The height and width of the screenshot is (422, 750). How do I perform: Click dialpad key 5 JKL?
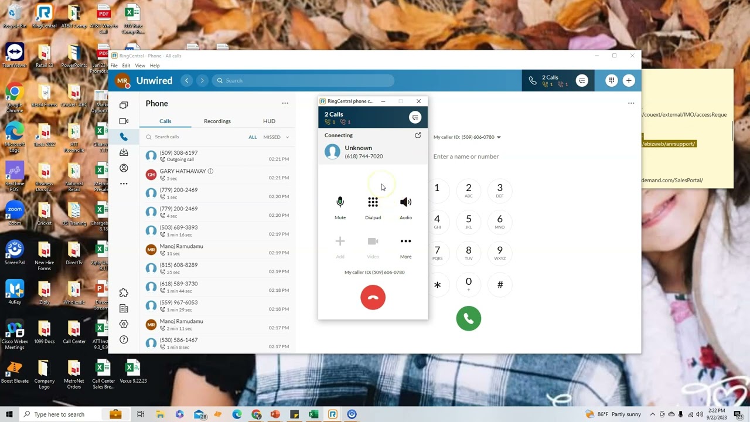click(x=468, y=221)
